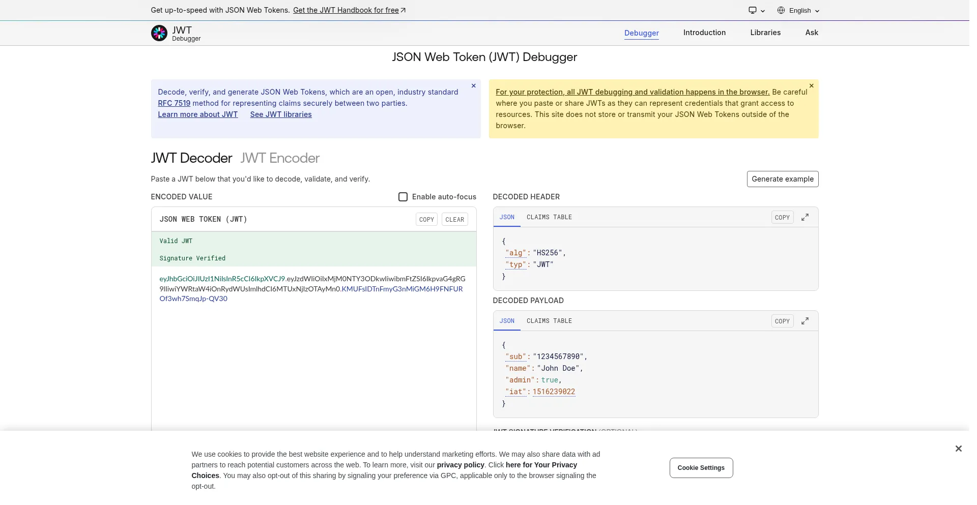The width and height of the screenshot is (977, 505).
Task: Dismiss the blue info banner
Action: [x=473, y=86]
